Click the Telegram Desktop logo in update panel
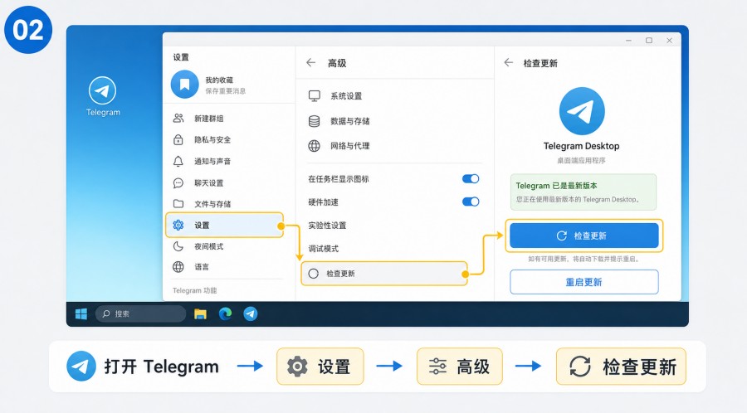The image size is (747, 413). (x=582, y=111)
